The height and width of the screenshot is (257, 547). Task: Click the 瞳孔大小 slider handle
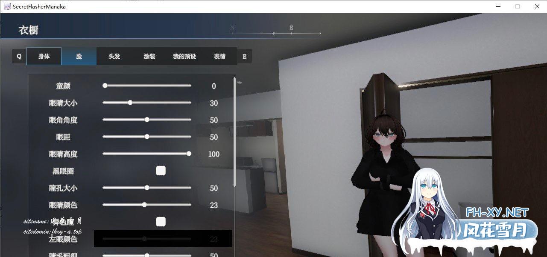[147, 188]
